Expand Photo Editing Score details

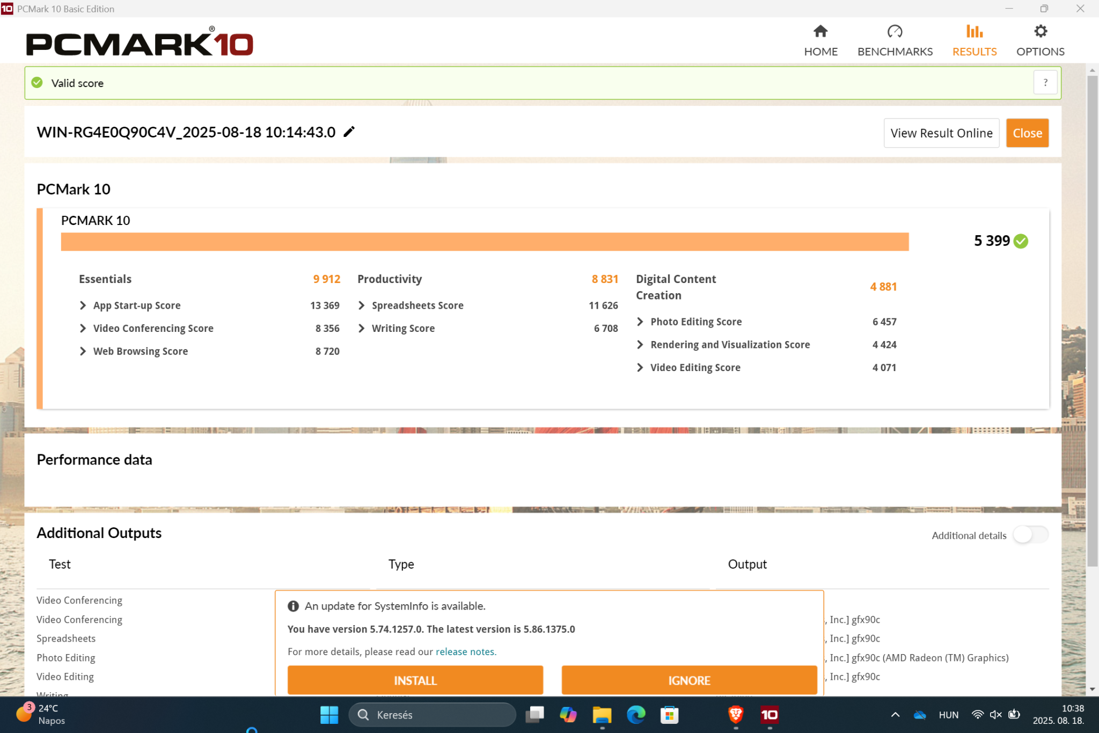(x=640, y=321)
